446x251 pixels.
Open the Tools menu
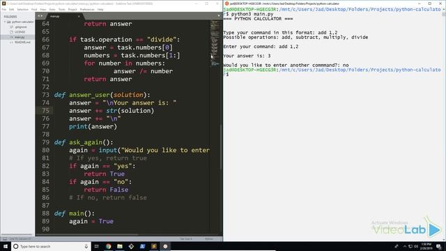pyautogui.click(x=62, y=9)
